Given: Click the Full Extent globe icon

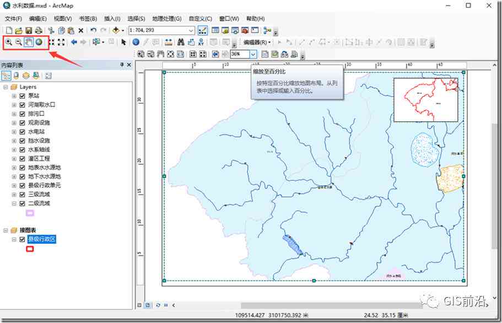Looking at the screenshot, I should click(x=39, y=42).
